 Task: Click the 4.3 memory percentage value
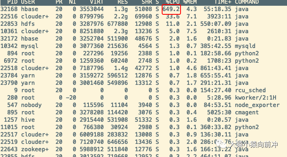[x=192, y=9]
